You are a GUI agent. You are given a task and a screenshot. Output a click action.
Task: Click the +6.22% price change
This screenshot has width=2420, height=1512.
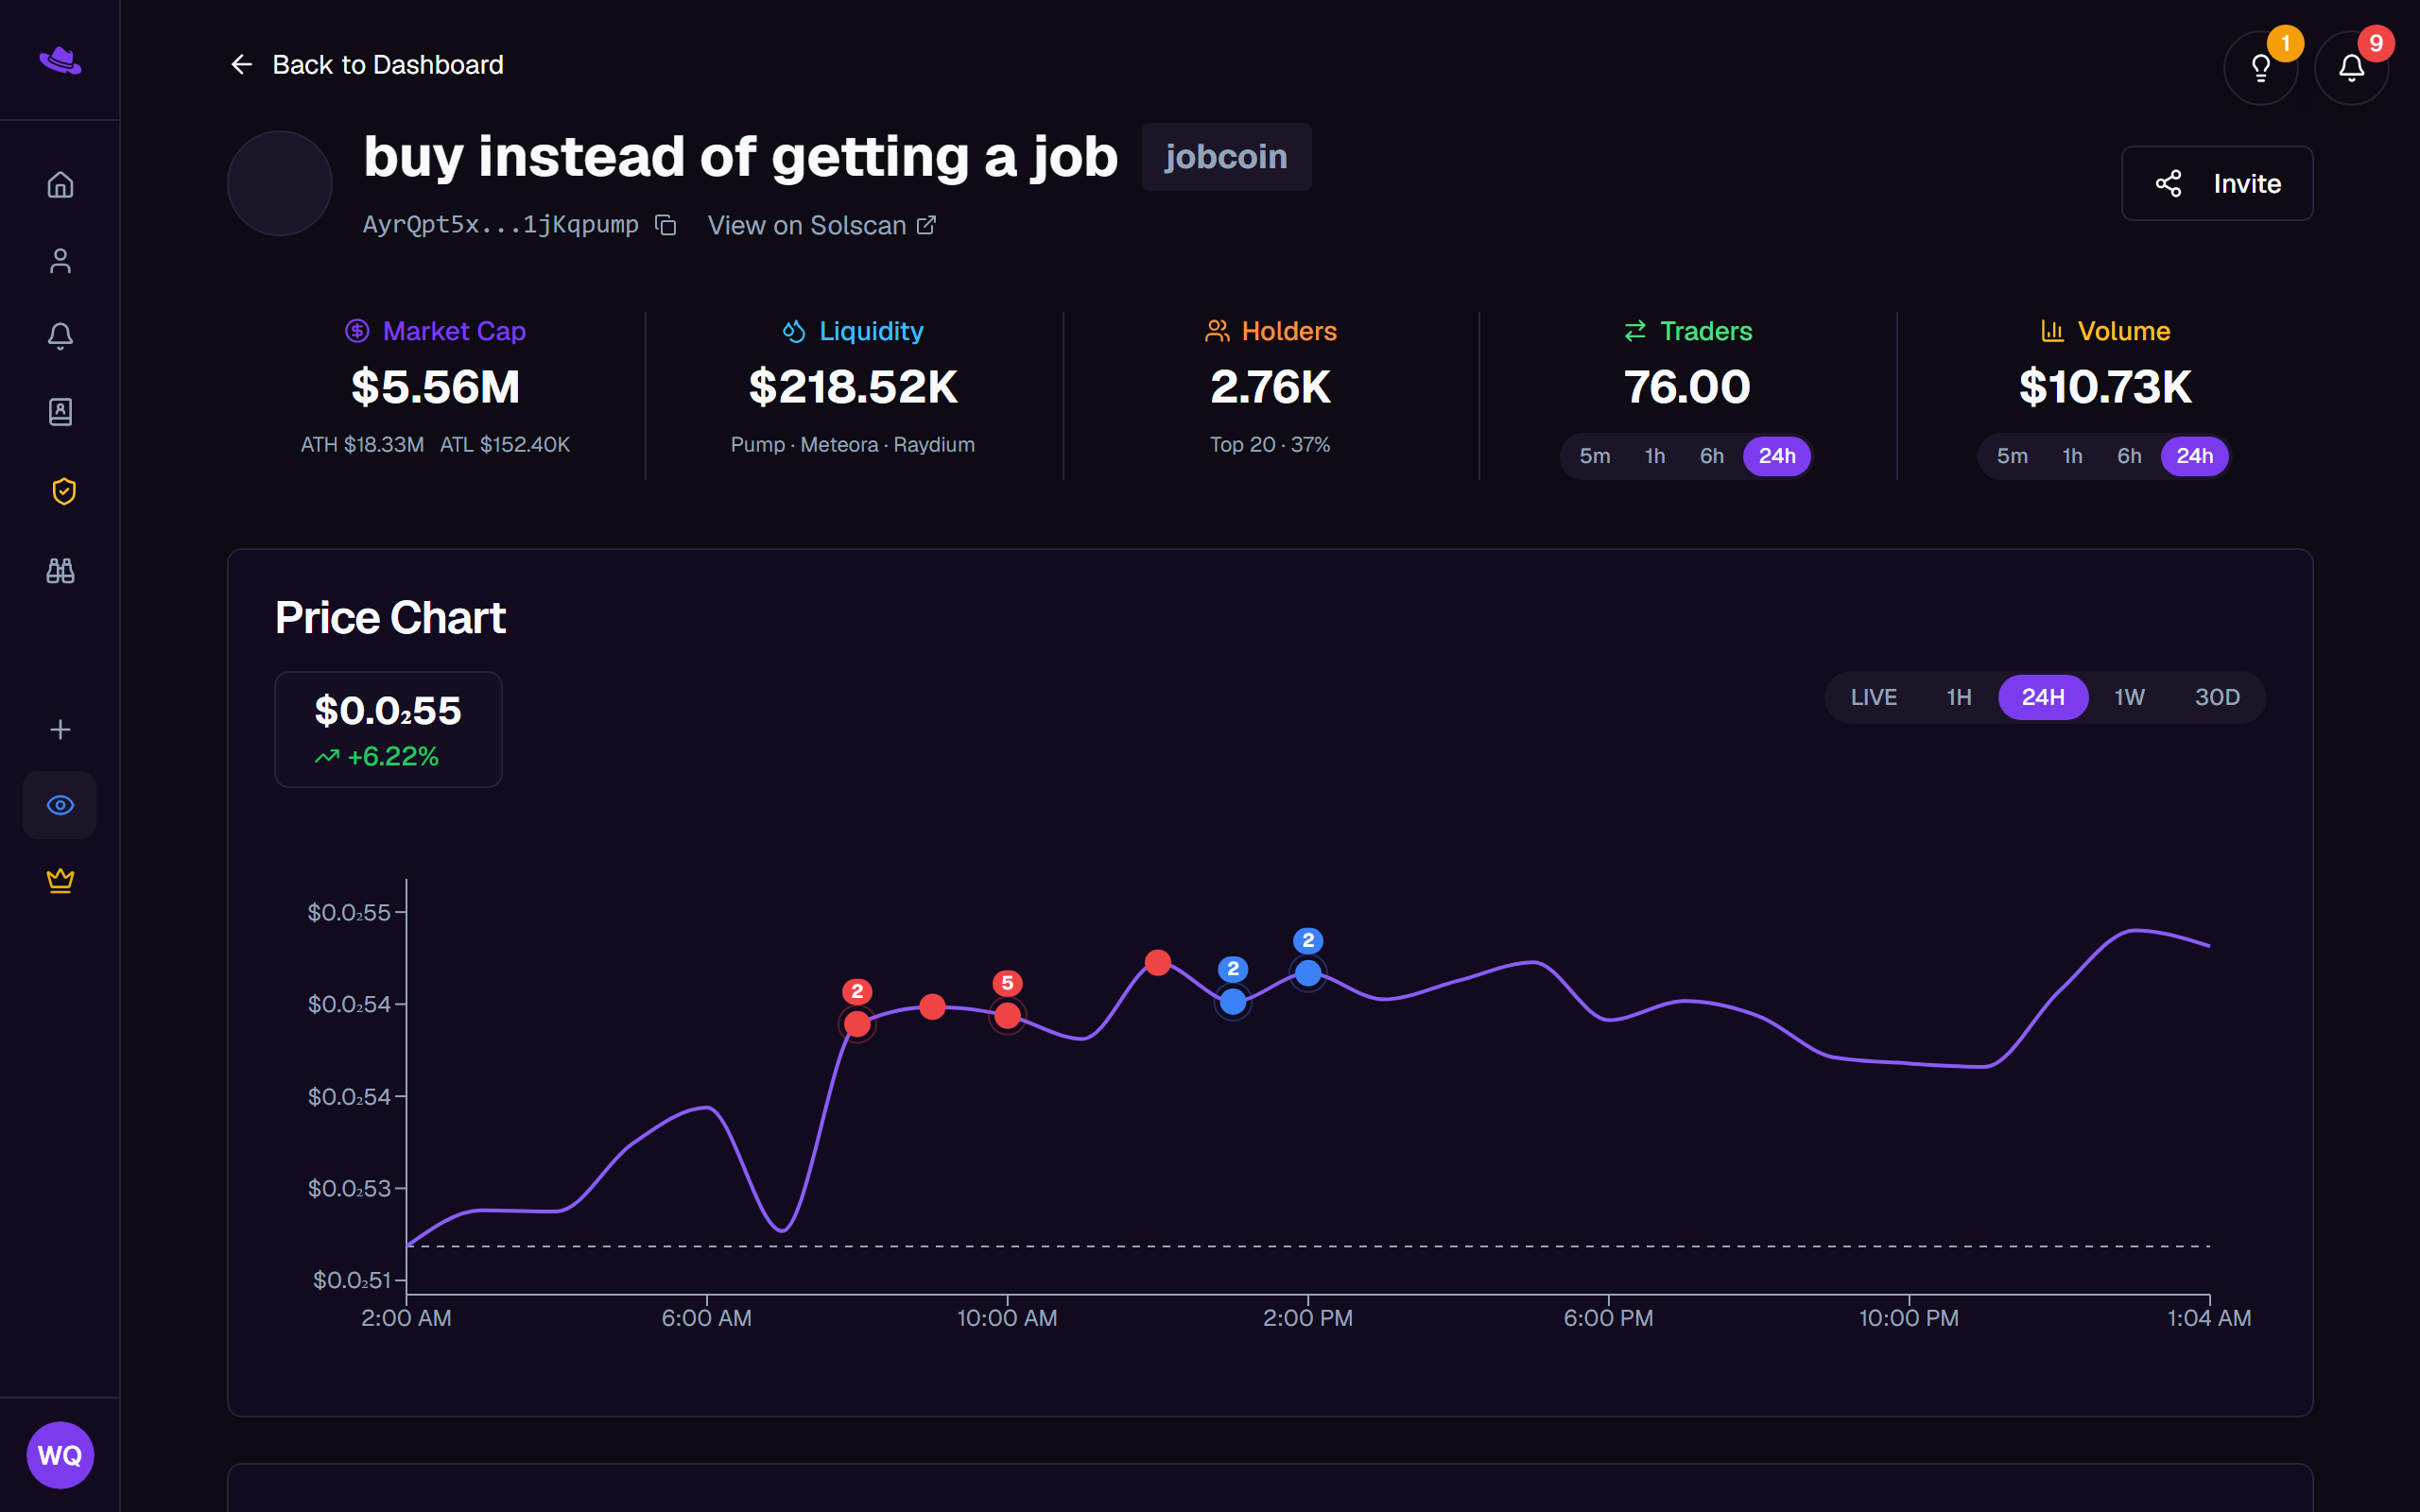coord(393,757)
